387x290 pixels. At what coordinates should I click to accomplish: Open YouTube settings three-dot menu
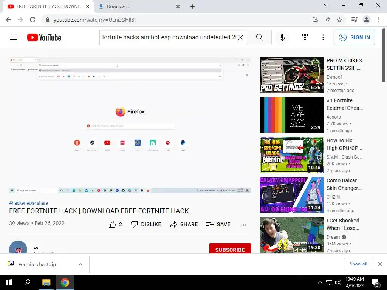tap(323, 37)
